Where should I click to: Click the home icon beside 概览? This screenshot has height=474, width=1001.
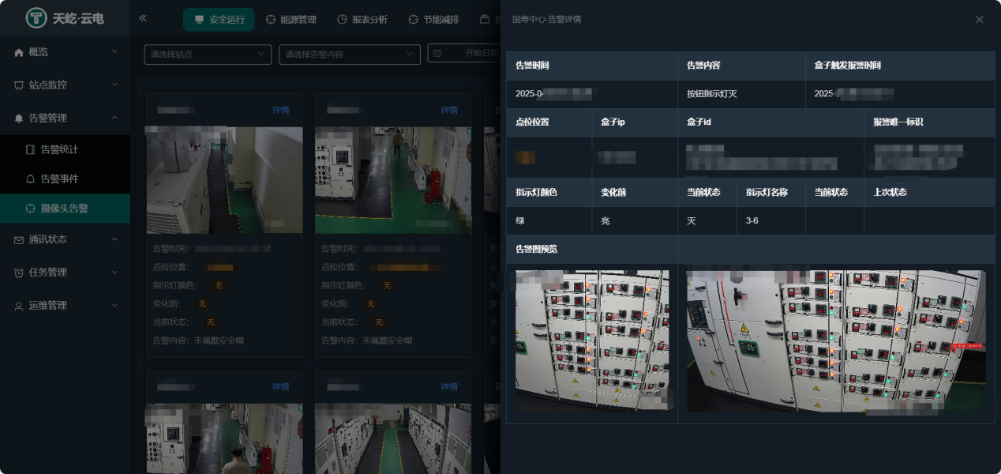tap(19, 52)
